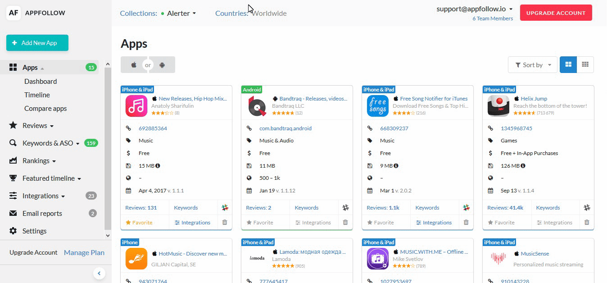Open Reviews: 41.4k for Helix Jump
Screen dimensions: 607x283
505,208
